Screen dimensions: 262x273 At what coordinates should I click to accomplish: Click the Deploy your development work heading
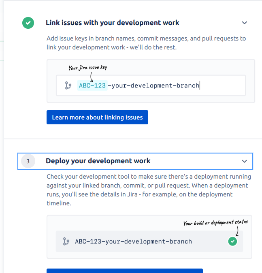point(98,161)
